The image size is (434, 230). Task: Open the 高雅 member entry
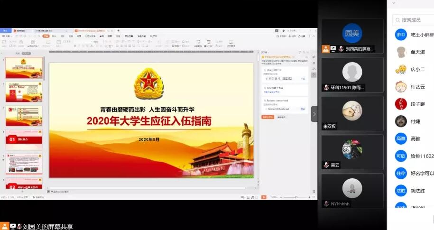415,138
